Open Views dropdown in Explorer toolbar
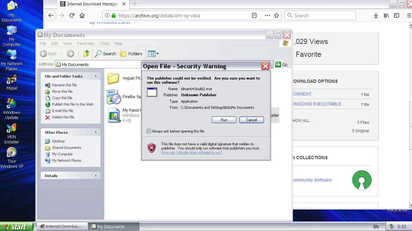The image size is (412, 231). 153,54
